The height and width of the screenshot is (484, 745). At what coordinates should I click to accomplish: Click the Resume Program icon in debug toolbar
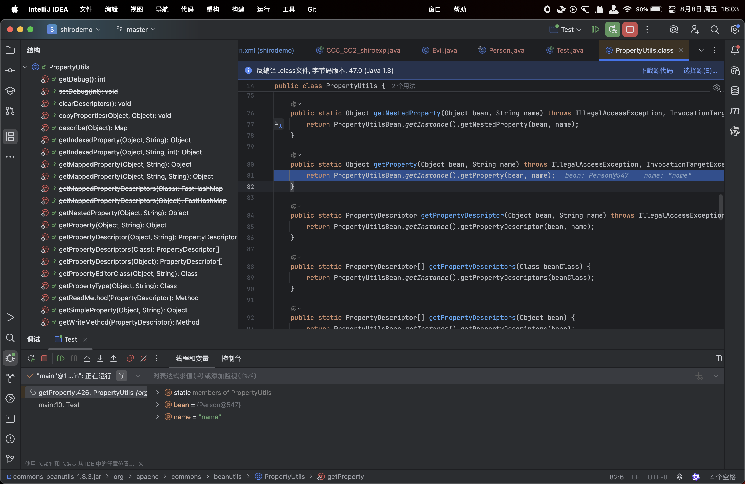coord(61,358)
